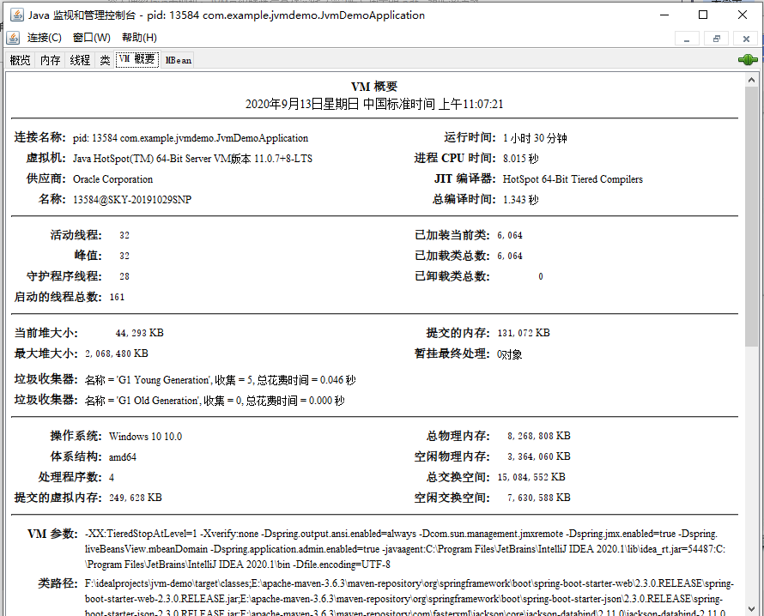This screenshot has height=616, width=764.
Task: Click the VM 概要 heading text
Action: (x=374, y=86)
